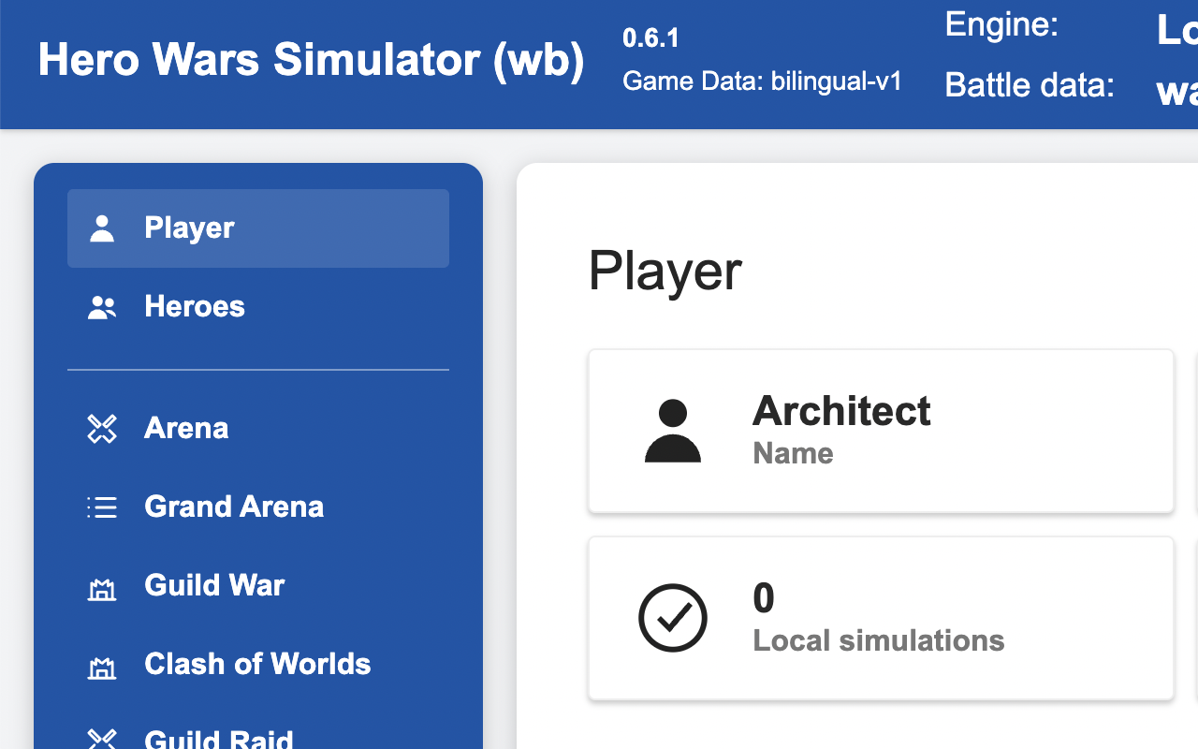Click the Player page heading
Viewport: 1198px width, 749px height.
tap(665, 272)
